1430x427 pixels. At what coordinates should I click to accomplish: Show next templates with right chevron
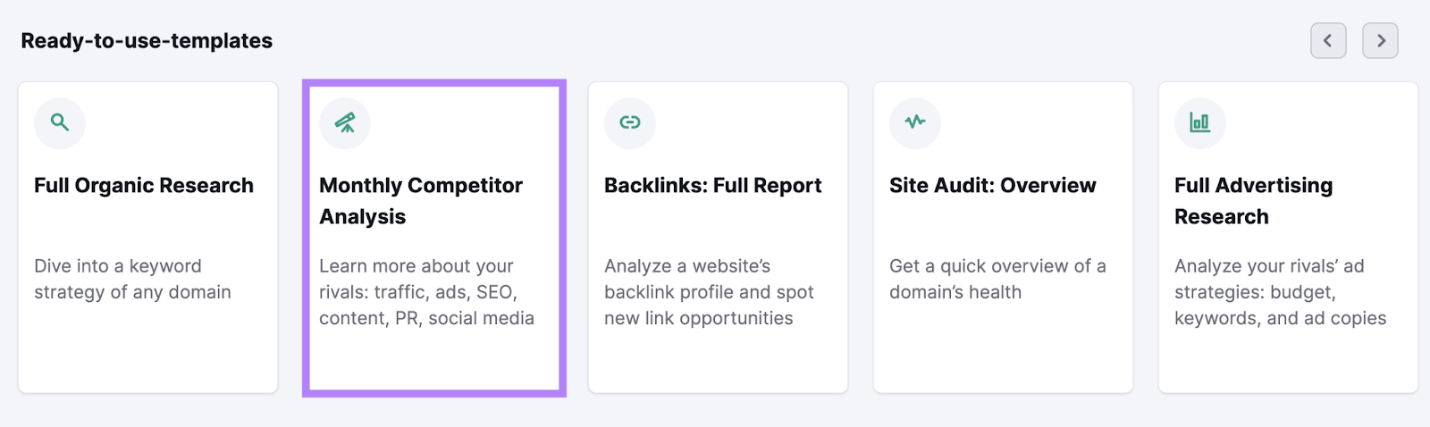pos(1381,40)
